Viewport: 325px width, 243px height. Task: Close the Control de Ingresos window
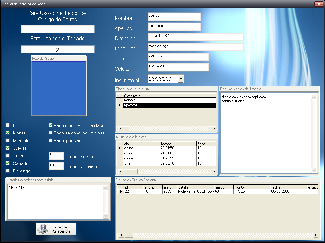[318, 4]
